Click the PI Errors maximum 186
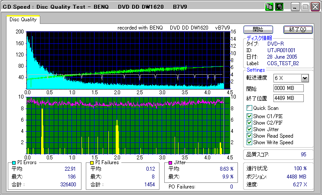322x195 pixels. click(x=72, y=176)
